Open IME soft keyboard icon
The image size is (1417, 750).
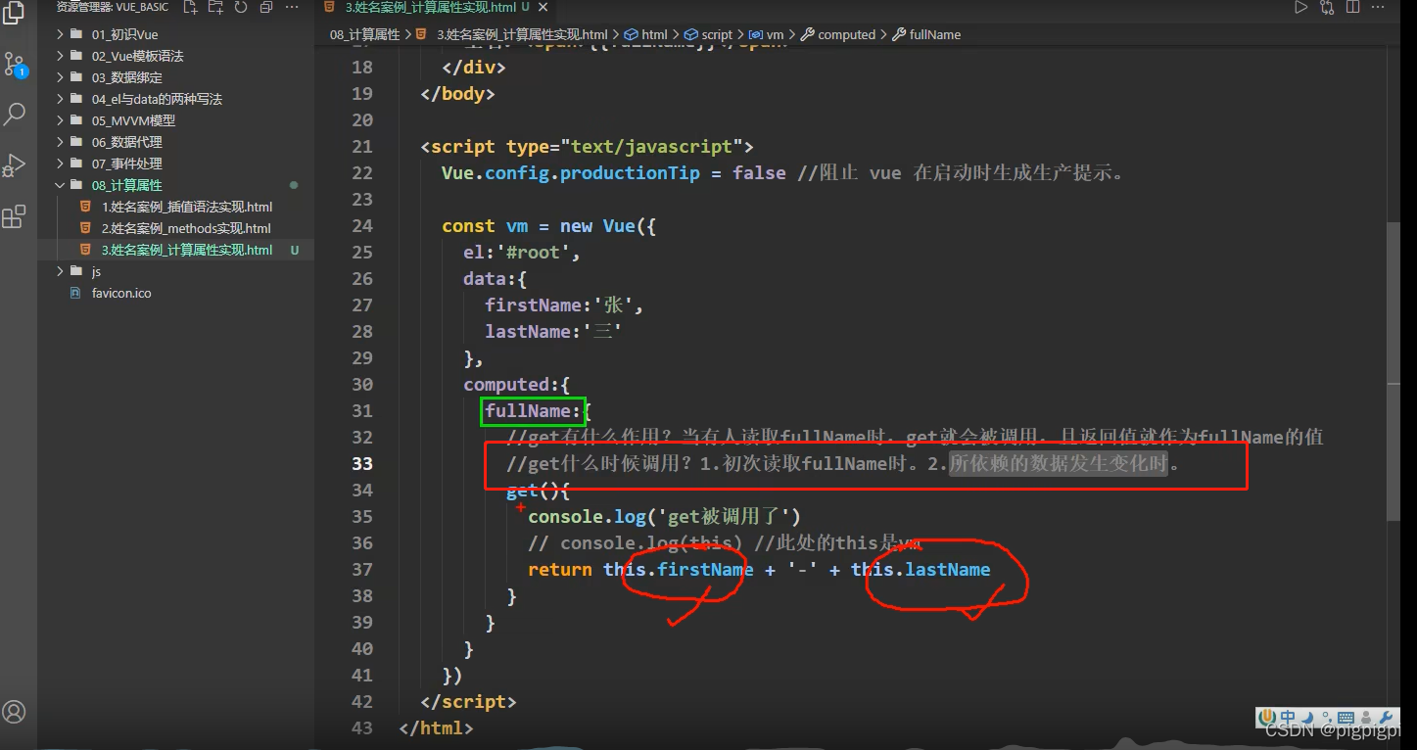(x=1346, y=719)
